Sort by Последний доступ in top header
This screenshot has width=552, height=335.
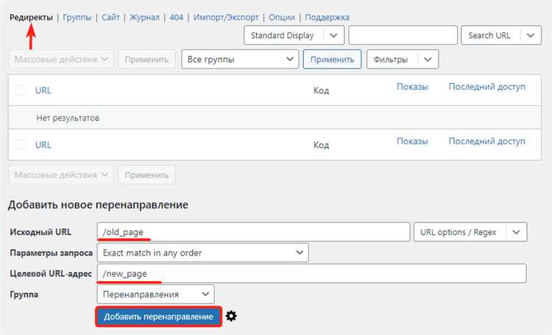pos(487,87)
